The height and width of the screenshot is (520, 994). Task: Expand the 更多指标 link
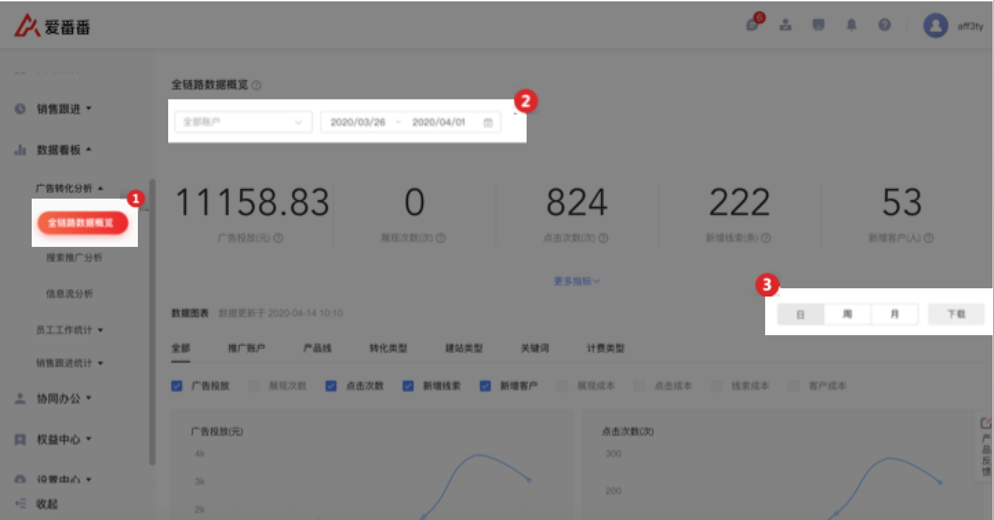576,281
